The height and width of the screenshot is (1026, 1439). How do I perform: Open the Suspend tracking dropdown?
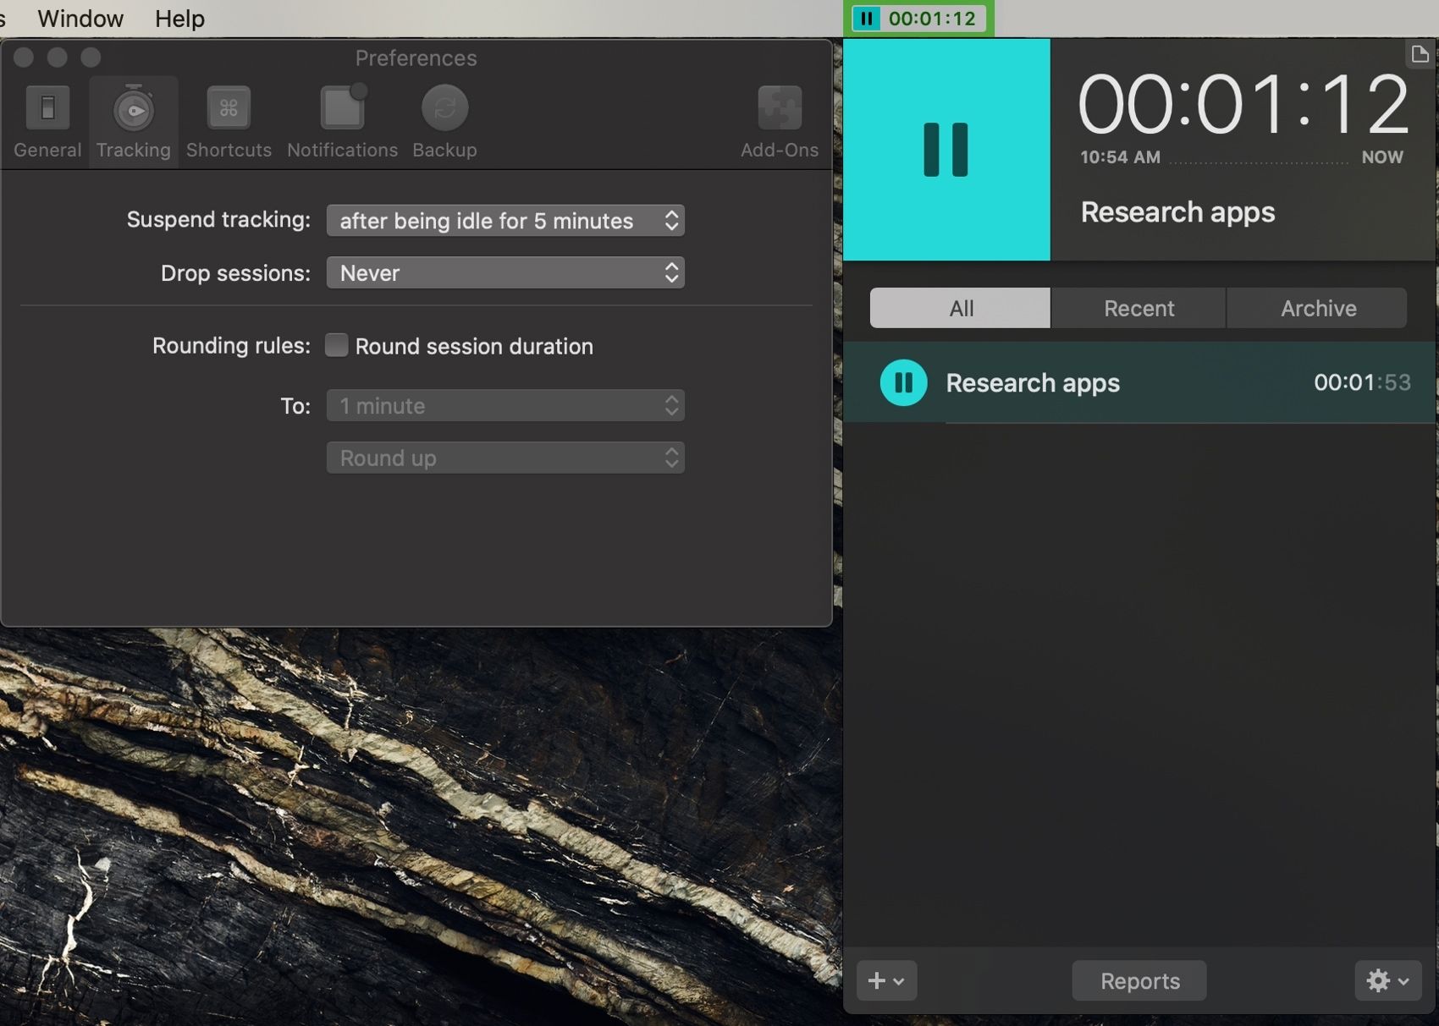(505, 221)
